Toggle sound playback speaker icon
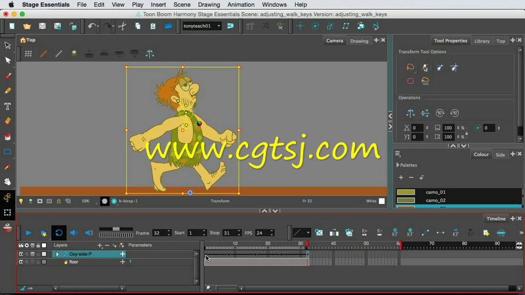Screen dimensions: 525x295 [x=74, y=233]
